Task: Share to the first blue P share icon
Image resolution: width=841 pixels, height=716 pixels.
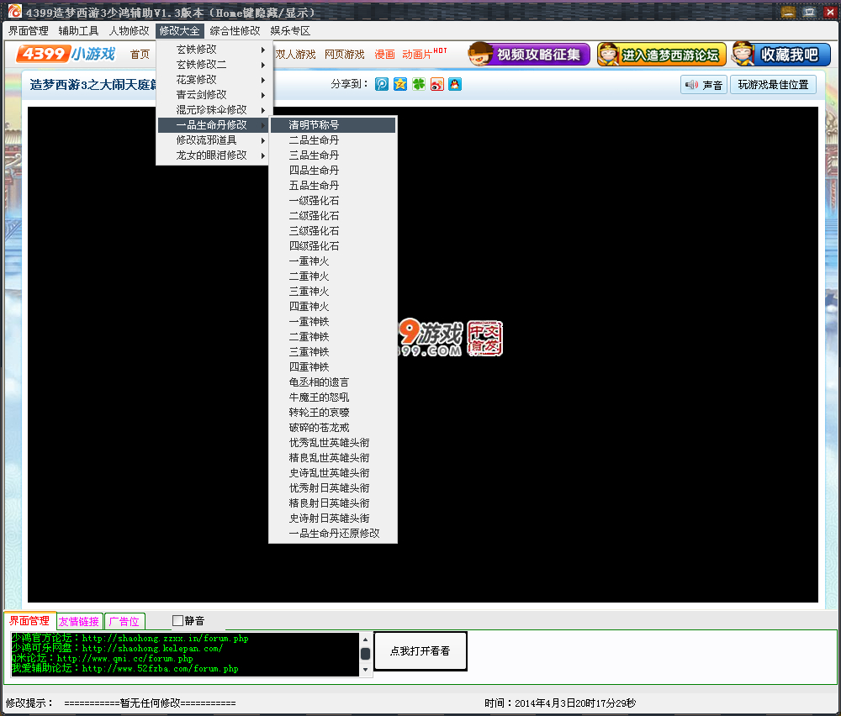Action: point(381,84)
